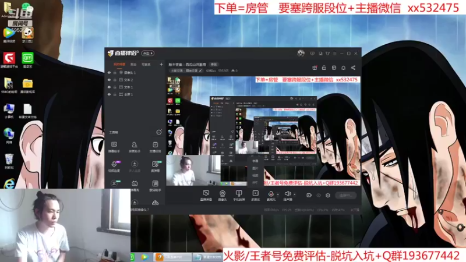Open the 歌词助手 tool in the toolbox
466x262 pixels.
(x=155, y=186)
